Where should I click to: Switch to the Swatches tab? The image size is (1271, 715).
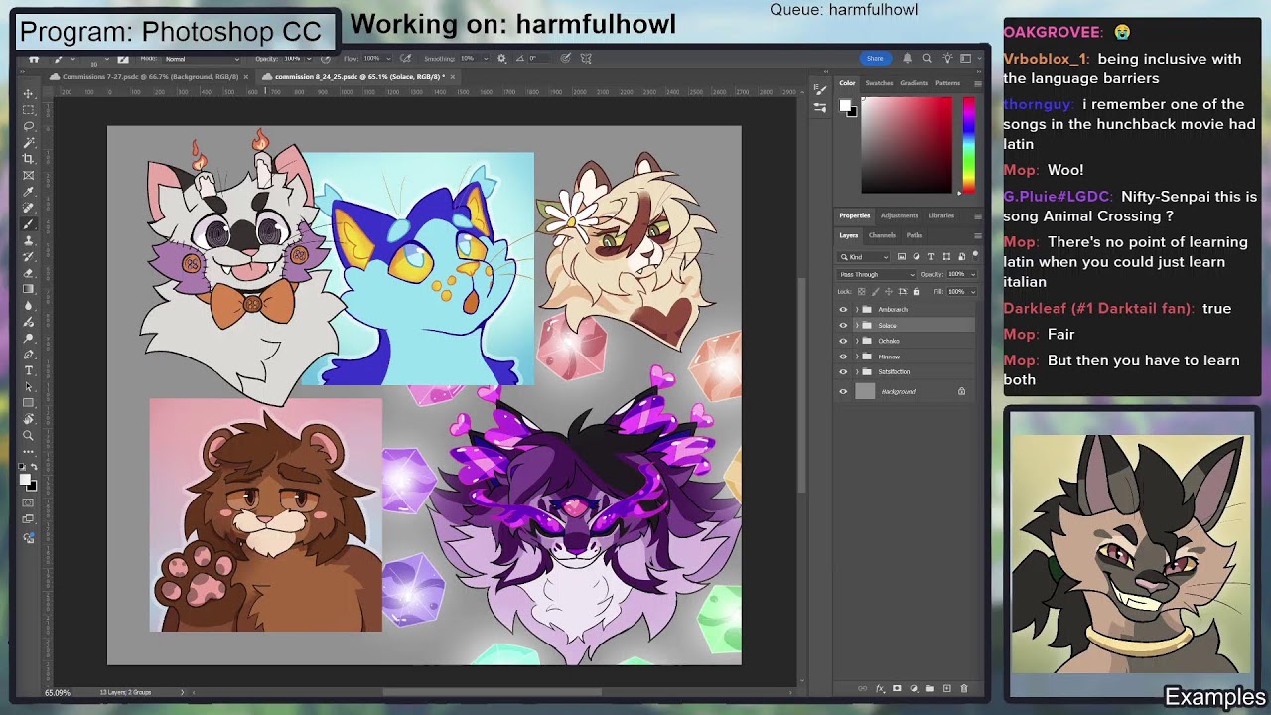click(879, 83)
